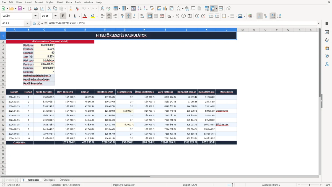Toggle Align Right button
Screen dimensions: 332x187
point(115,16)
